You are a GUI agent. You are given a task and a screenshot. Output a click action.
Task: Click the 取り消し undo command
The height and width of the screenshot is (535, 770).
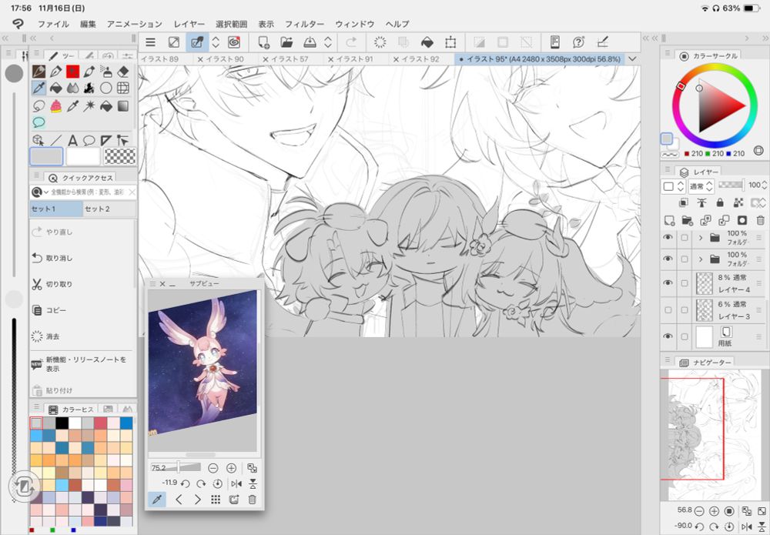coord(82,258)
